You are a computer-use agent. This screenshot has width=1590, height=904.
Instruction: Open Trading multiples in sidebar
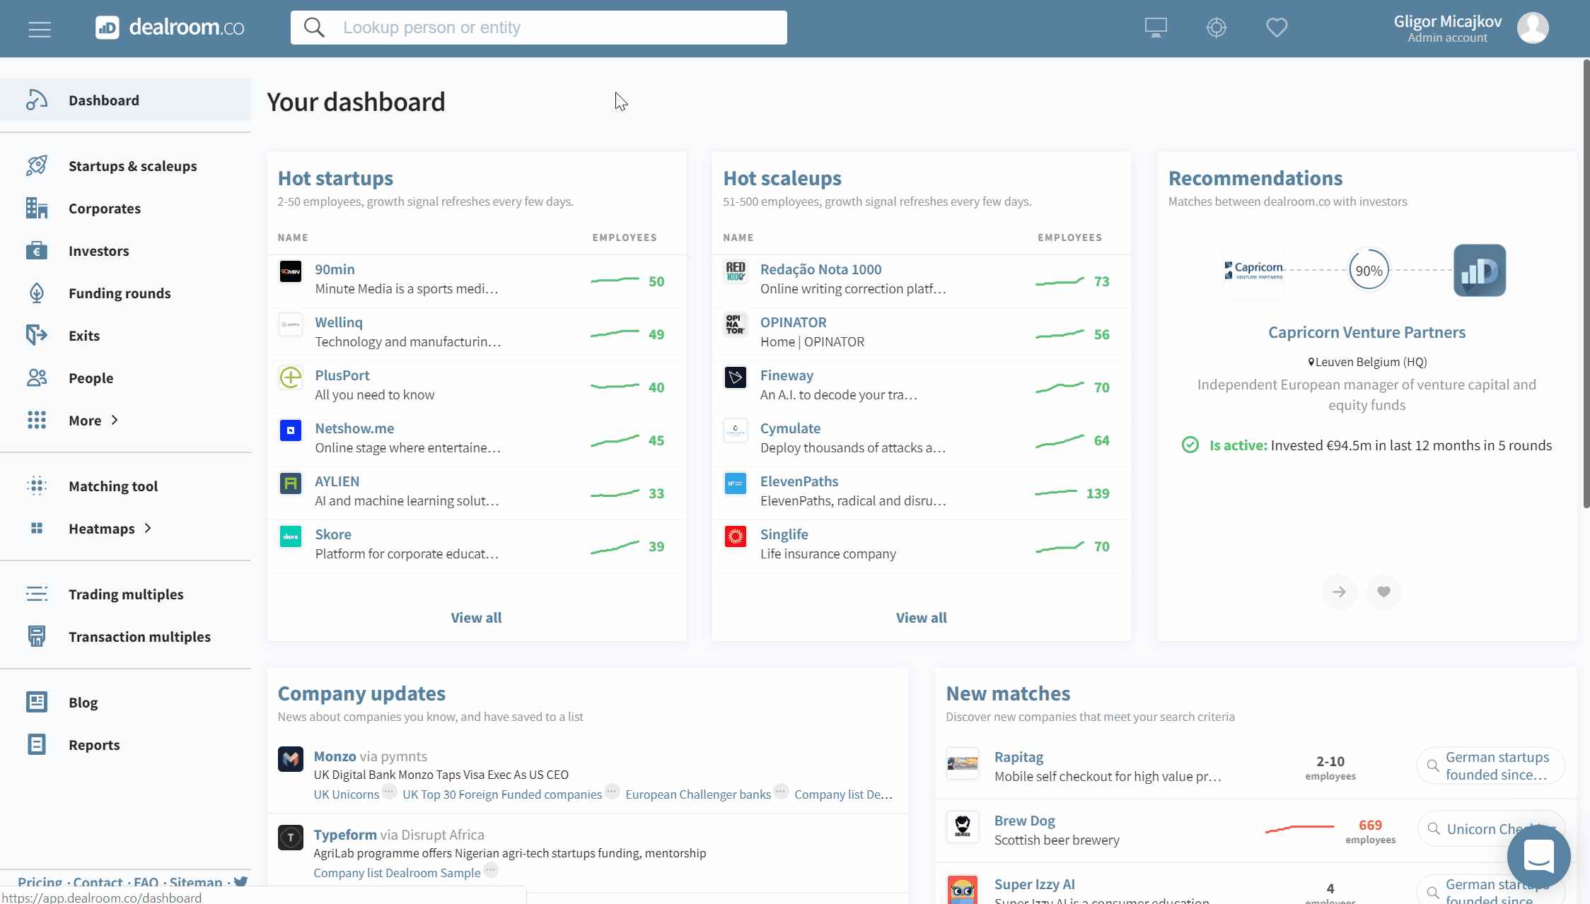[126, 594]
